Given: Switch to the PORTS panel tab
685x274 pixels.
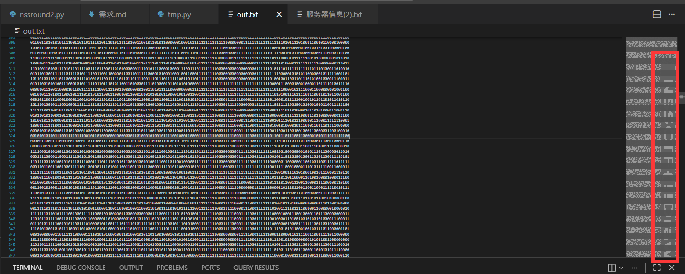Looking at the screenshot, I should (x=210, y=267).
